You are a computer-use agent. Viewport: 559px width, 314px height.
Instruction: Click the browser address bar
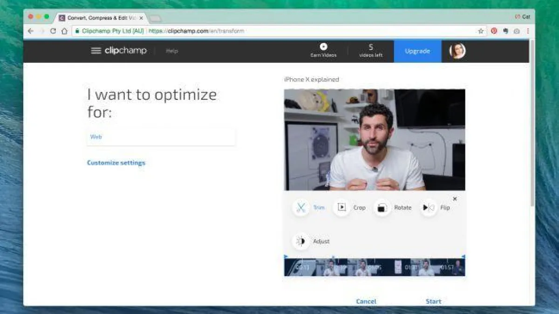(279, 31)
